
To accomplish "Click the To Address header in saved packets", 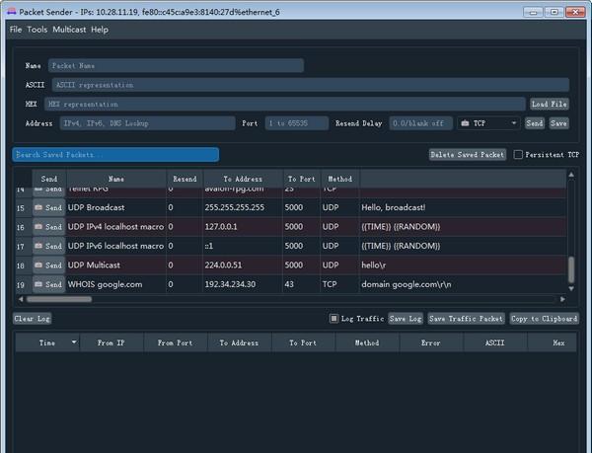I will (x=243, y=179).
